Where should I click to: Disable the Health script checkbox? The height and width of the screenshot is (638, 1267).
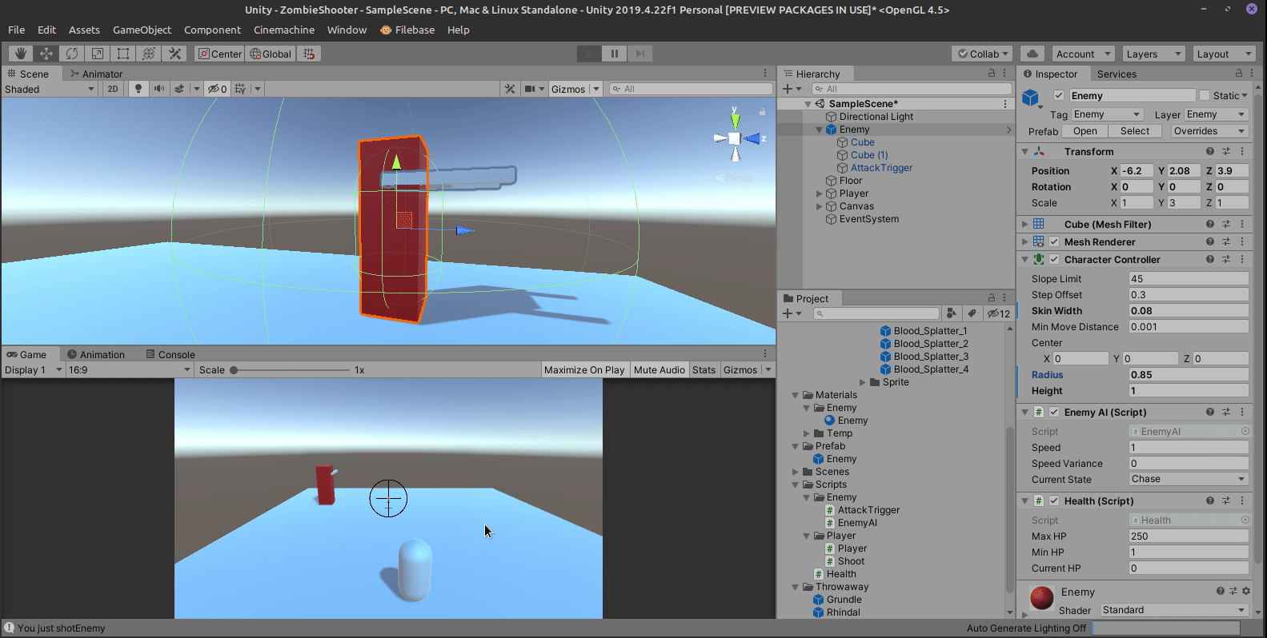click(x=1054, y=500)
